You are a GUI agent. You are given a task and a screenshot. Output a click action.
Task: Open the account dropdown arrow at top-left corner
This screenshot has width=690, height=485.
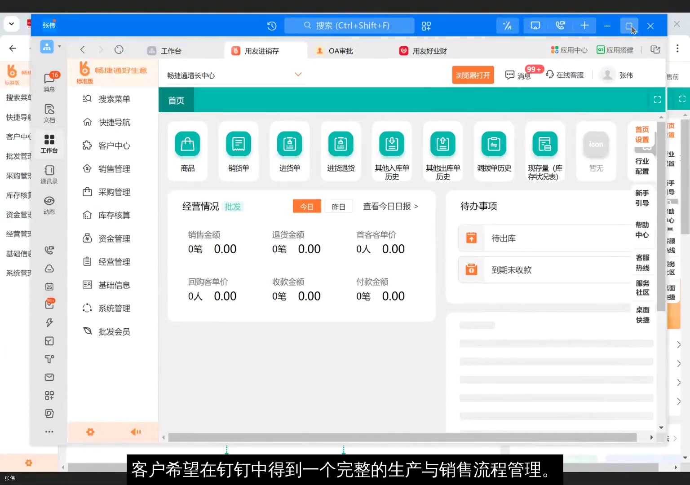pos(12,24)
